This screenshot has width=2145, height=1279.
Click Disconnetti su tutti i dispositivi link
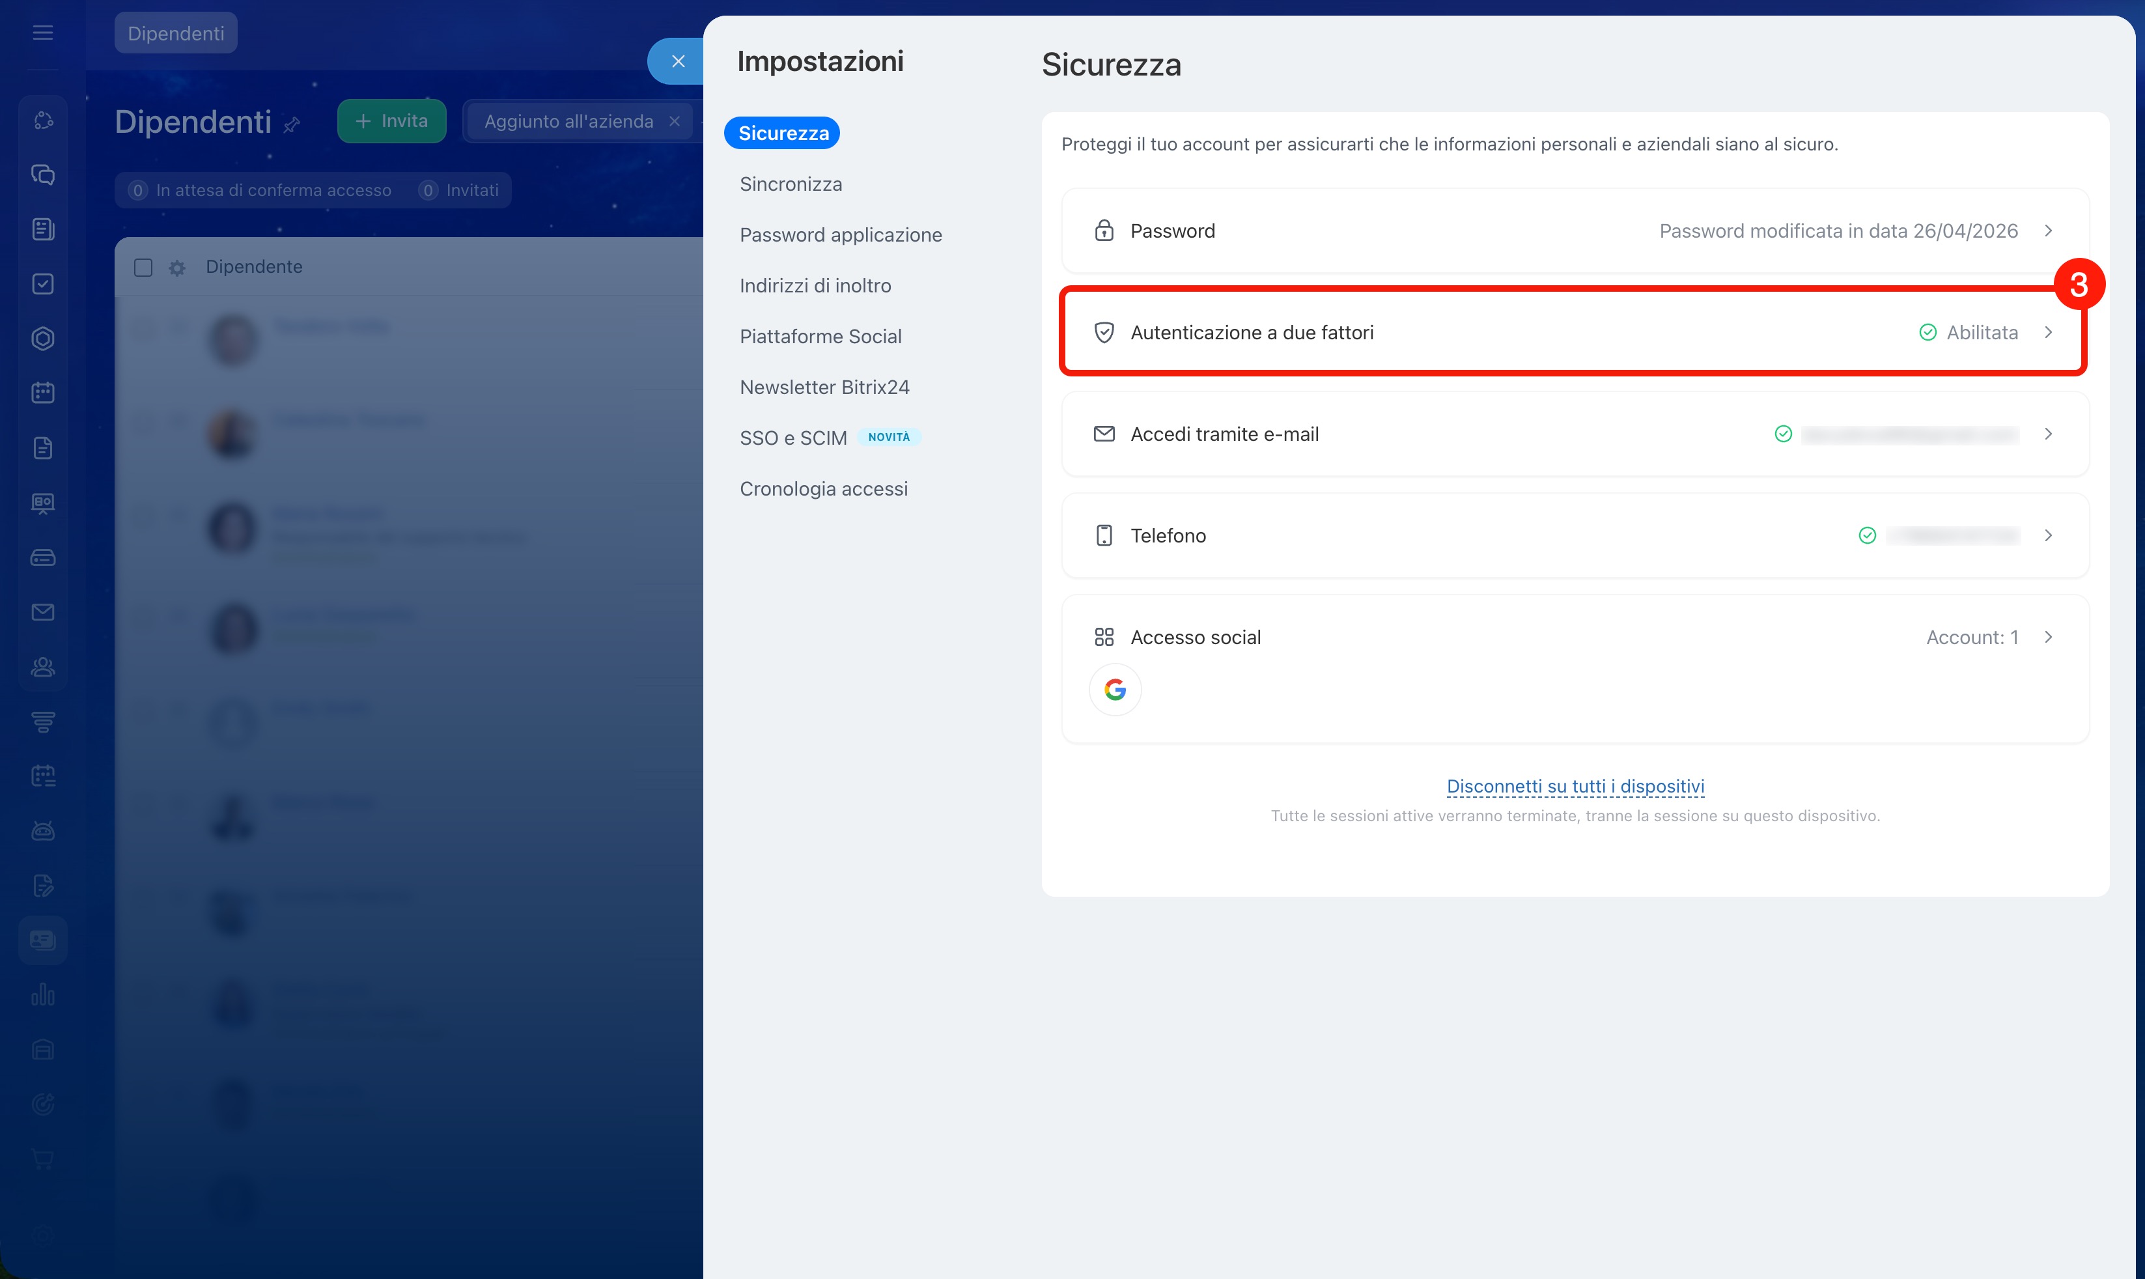(1575, 786)
